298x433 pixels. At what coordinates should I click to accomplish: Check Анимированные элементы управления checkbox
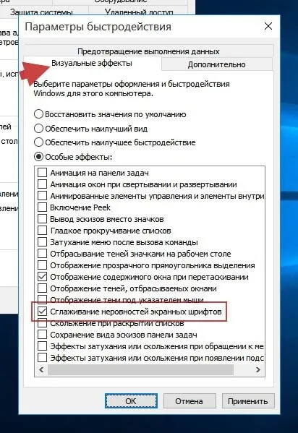[x=42, y=196]
